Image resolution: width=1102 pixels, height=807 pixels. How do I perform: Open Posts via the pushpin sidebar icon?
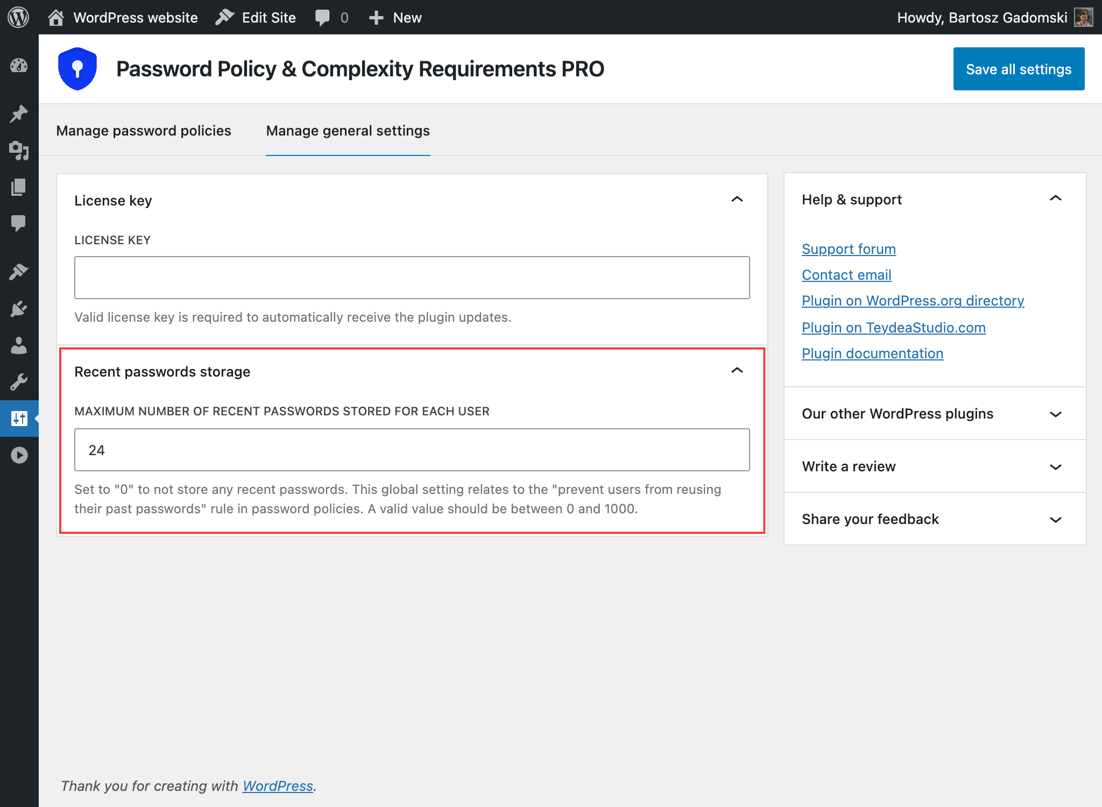[x=19, y=114]
